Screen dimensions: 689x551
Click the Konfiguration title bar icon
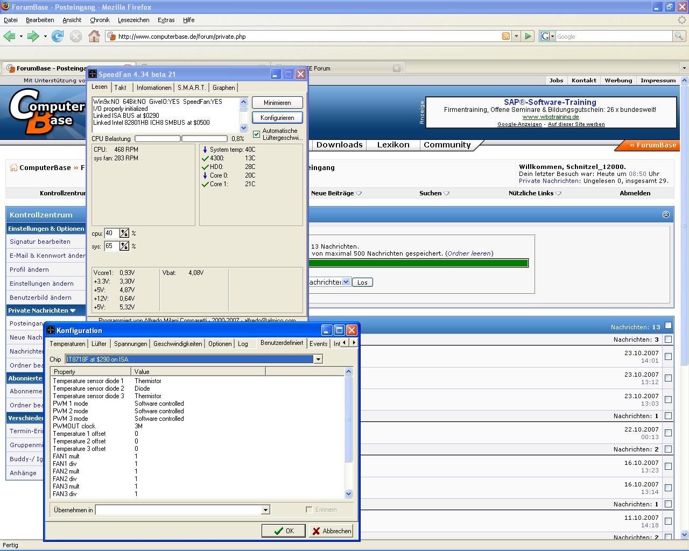click(51, 330)
